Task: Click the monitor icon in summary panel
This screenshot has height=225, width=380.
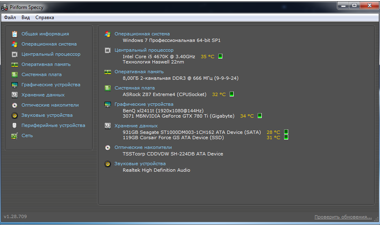Action: point(108,105)
